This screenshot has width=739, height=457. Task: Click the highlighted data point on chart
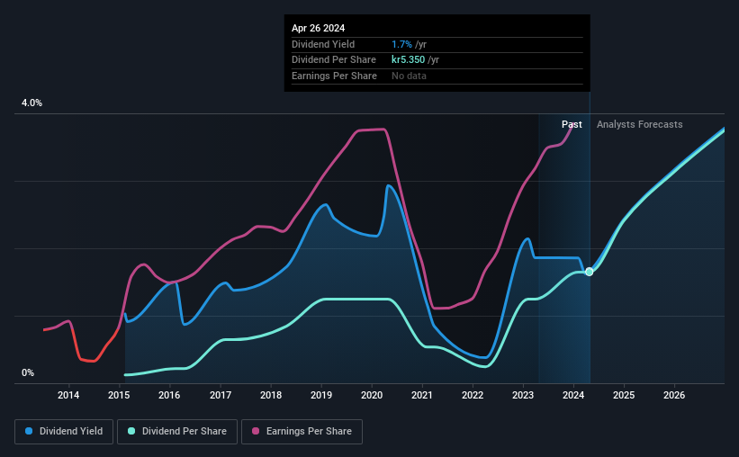point(589,272)
